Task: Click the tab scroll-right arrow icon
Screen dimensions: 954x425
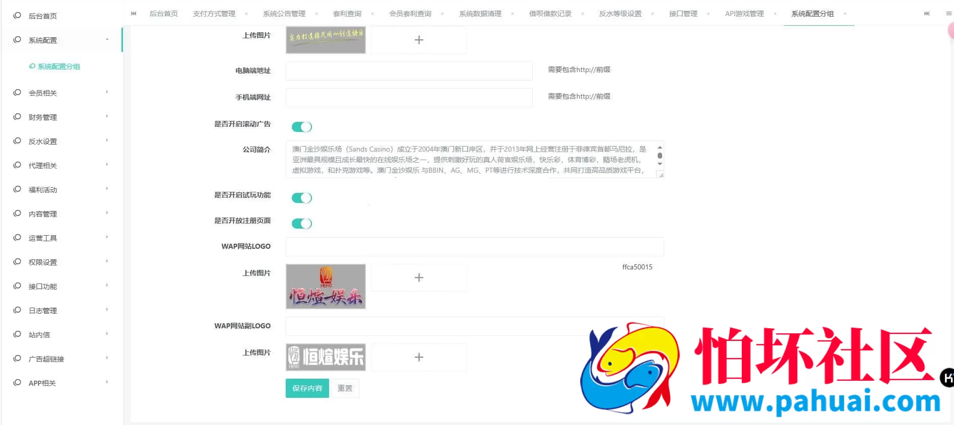Action: click(926, 14)
